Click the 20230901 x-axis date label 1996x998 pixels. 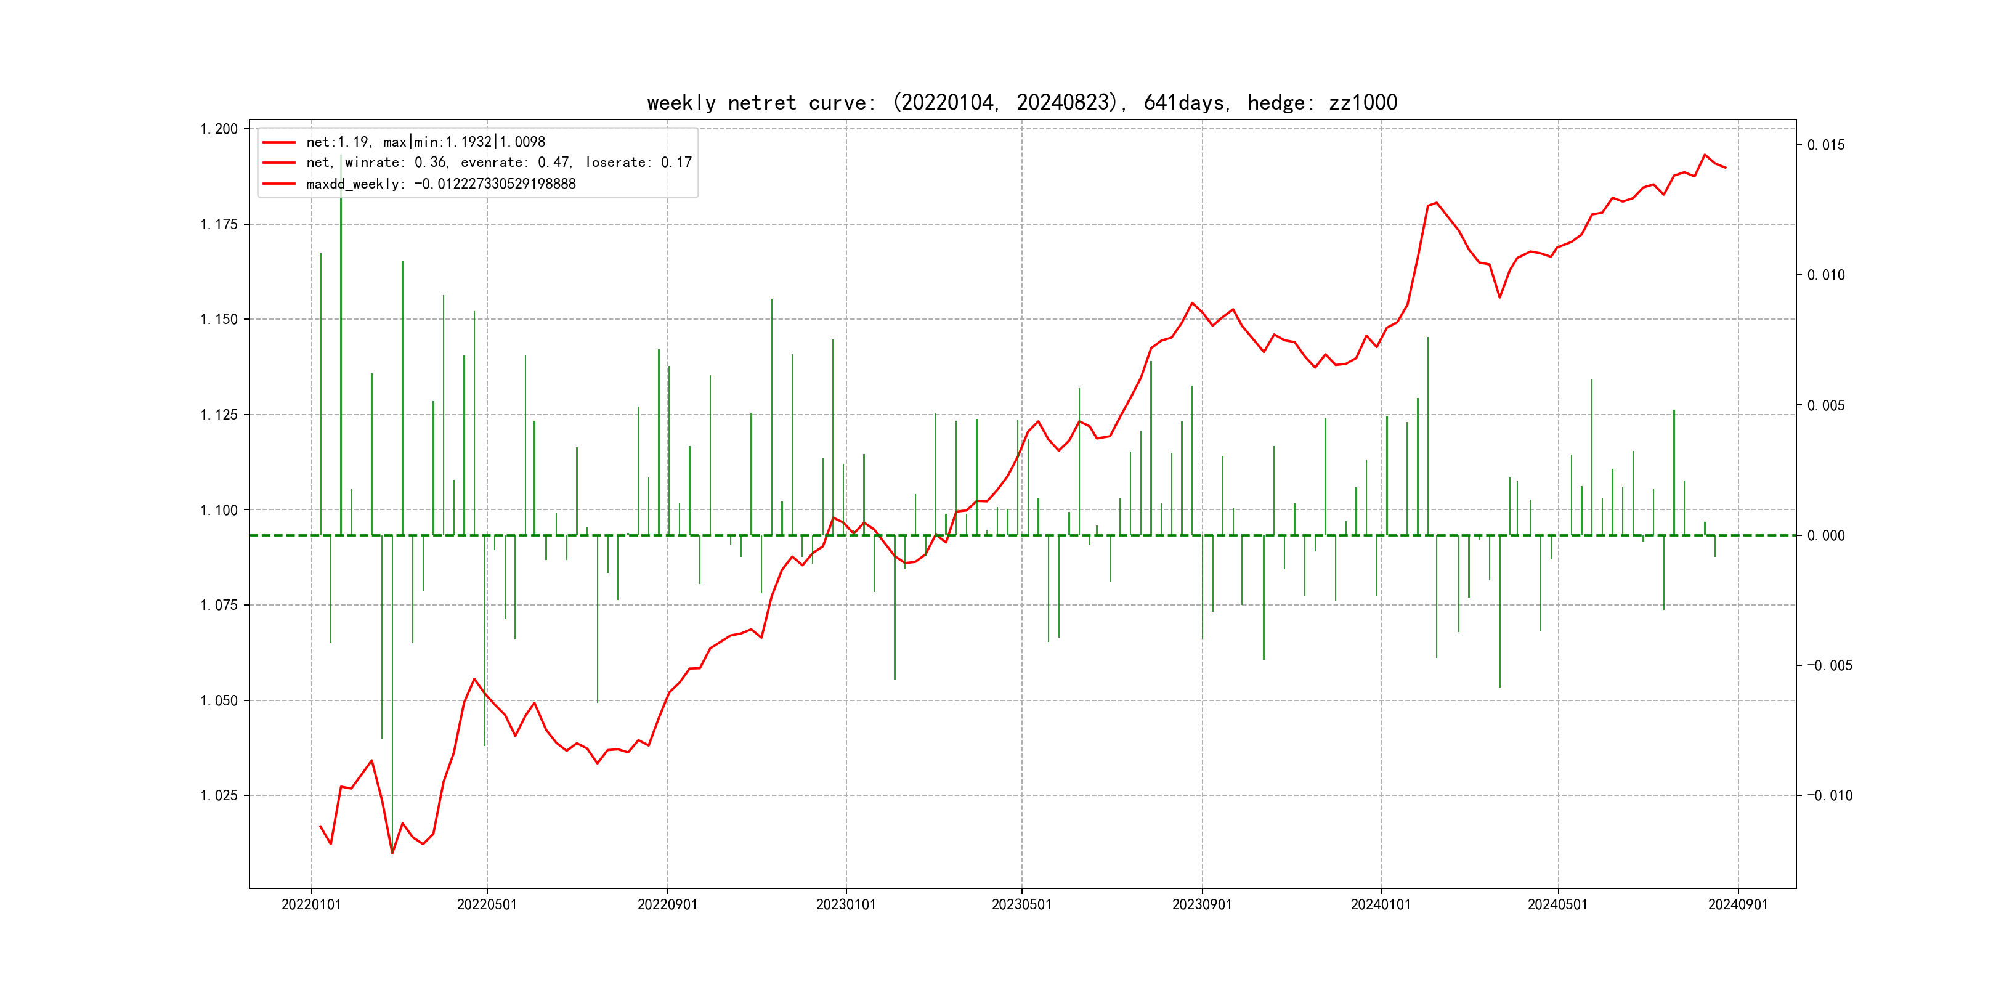coord(1202,905)
